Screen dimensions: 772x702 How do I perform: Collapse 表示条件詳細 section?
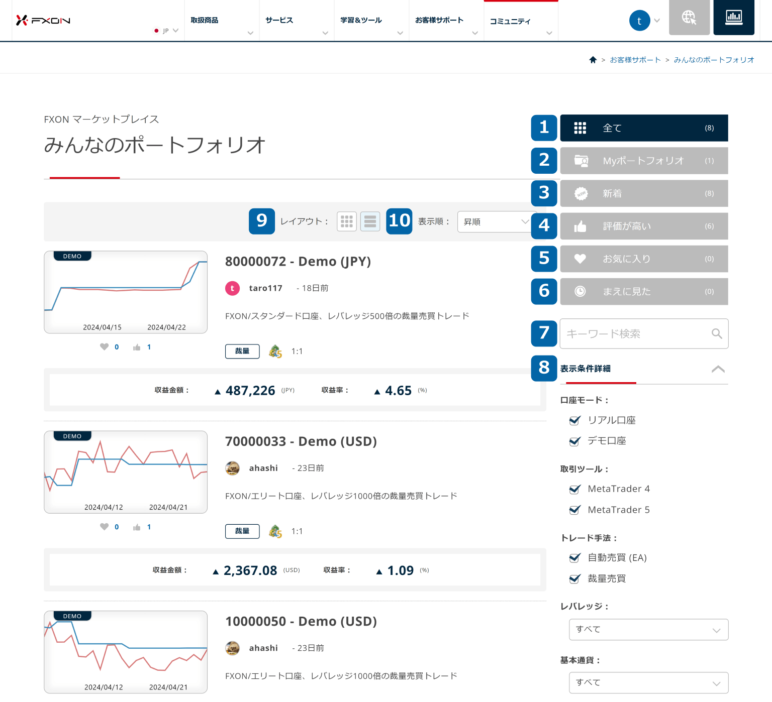click(x=718, y=369)
